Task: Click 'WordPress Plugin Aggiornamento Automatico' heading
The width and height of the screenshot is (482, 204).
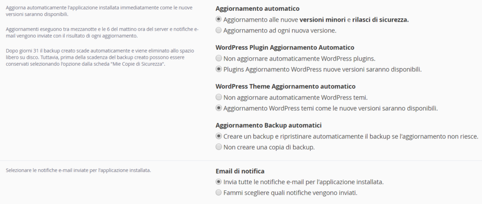Action: (285, 47)
